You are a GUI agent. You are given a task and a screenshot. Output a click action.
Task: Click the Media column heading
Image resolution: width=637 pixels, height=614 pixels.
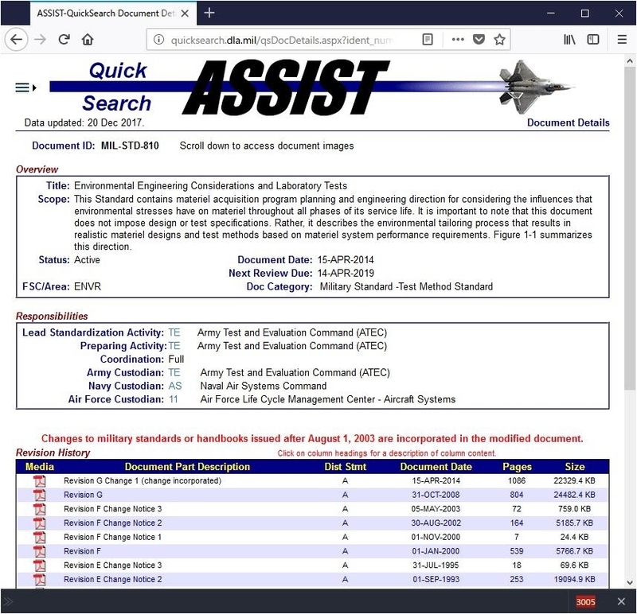click(39, 467)
